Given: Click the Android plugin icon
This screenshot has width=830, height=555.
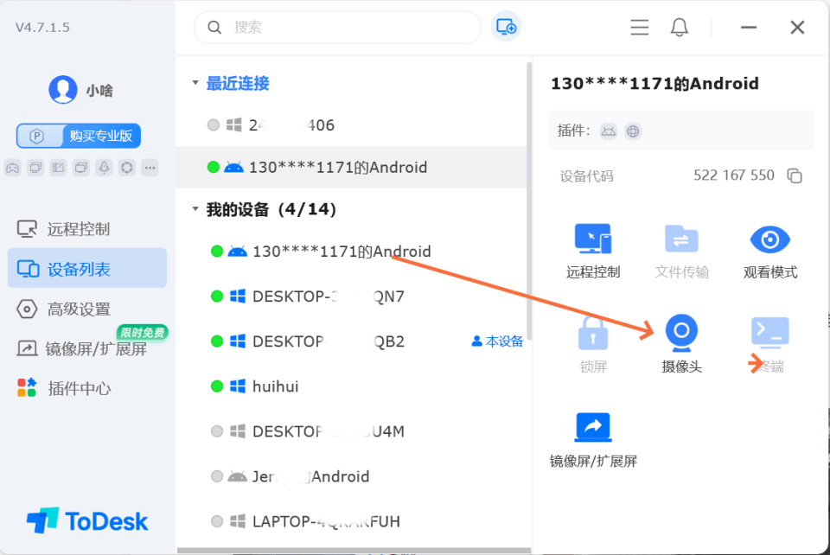Looking at the screenshot, I should [608, 131].
